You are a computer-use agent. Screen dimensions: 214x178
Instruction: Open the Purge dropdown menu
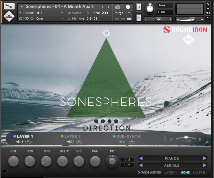coord(122,13)
